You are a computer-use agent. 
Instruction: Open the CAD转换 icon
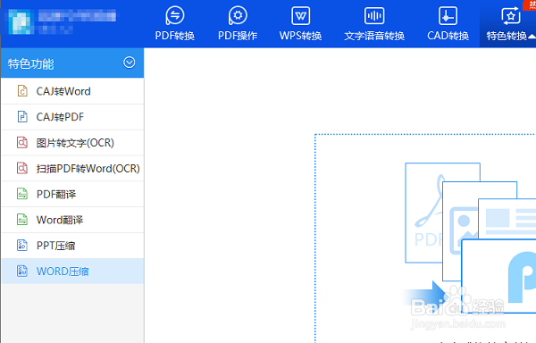pos(448,16)
